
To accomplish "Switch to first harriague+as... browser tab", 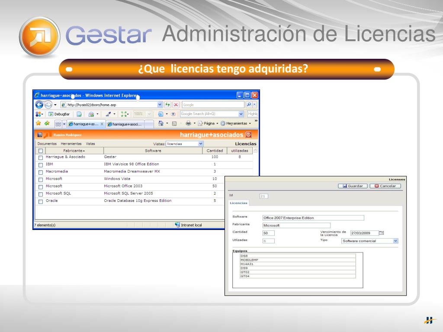I will point(86,124).
